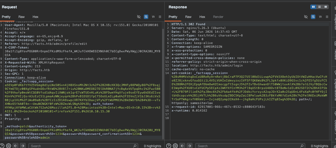Click the Request '0 highlights' label
The height and width of the screenshot is (148, 336).
pos(153,146)
